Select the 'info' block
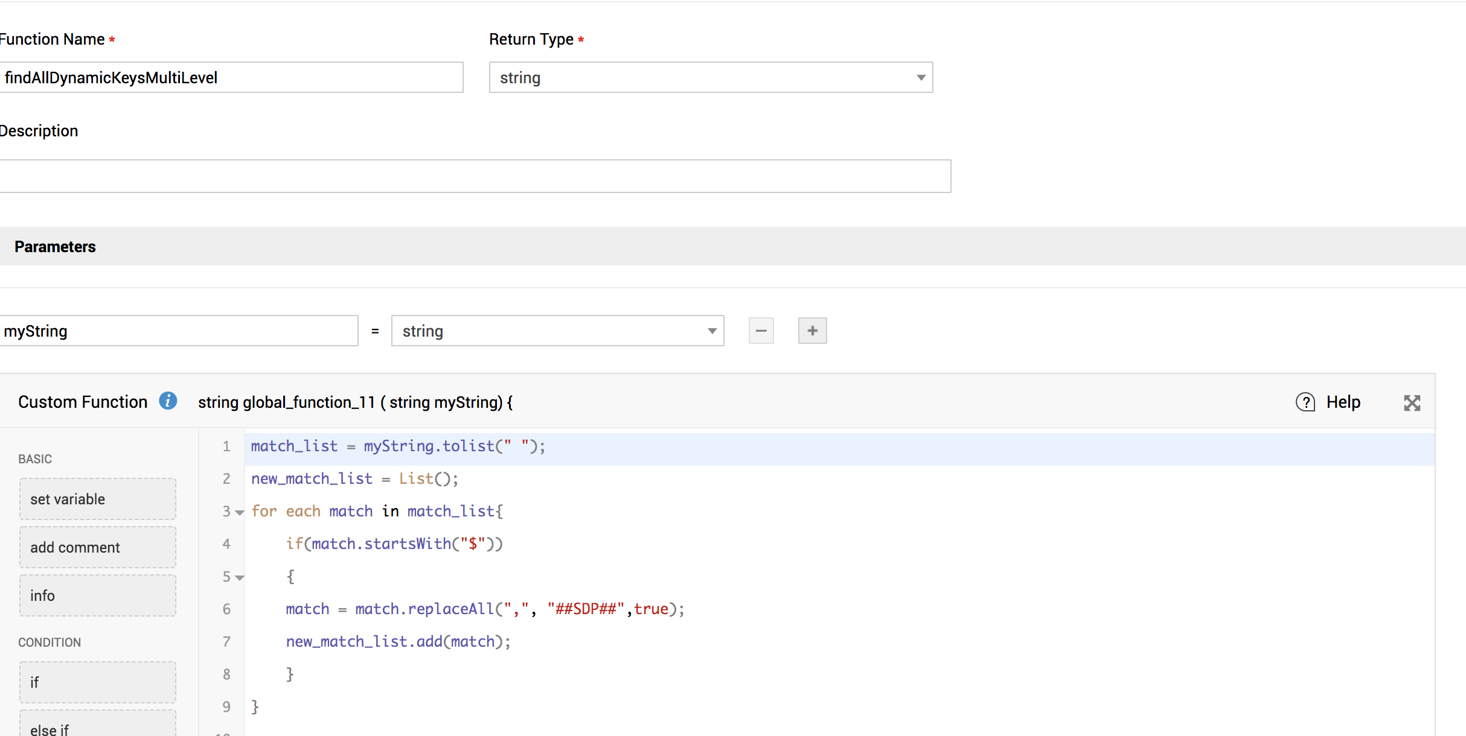 [x=98, y=595]
